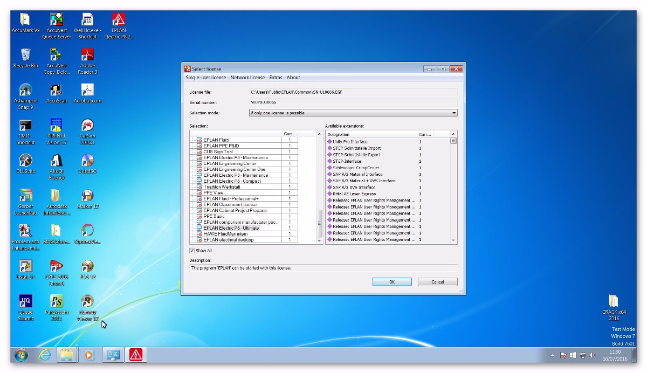Click the Available extensions scrollbar thumb
Image resolution: width=647 pixels, height=373 pixels.
(453, 141)
